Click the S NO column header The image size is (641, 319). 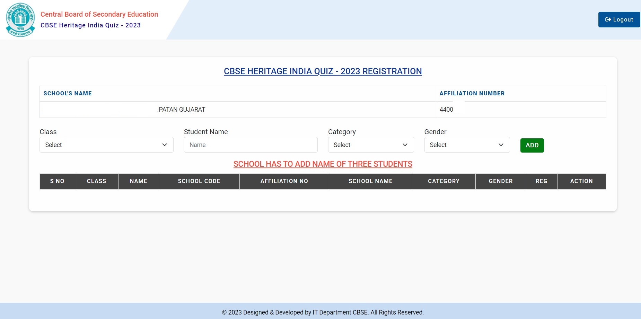57,181
